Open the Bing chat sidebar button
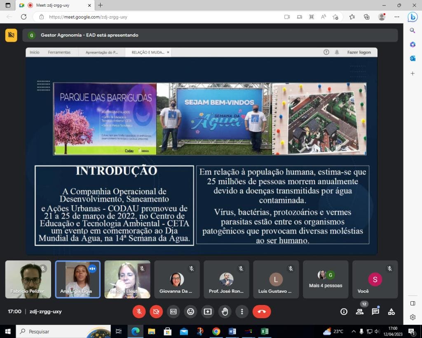 pyautogui.click(x=413, y=17)
